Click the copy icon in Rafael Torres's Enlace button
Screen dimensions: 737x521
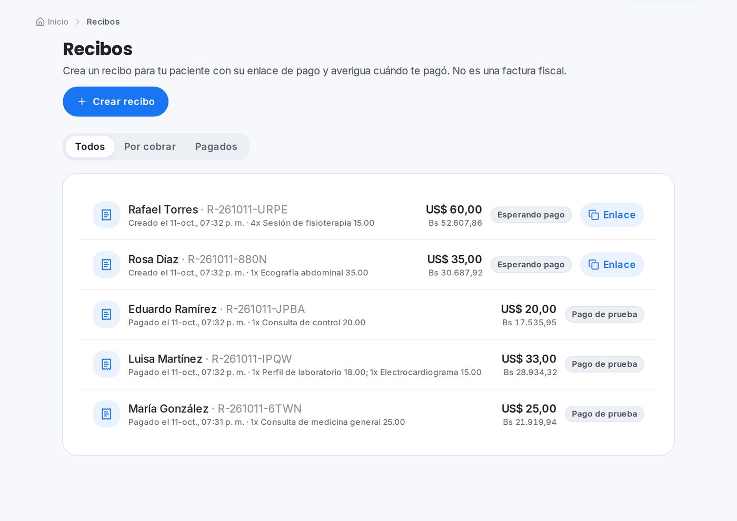point(593,215)
